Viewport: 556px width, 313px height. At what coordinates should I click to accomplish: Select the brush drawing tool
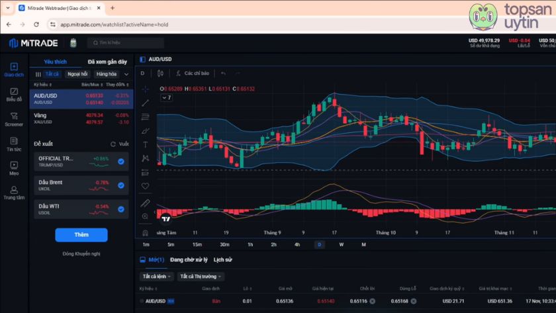click(145, 131)
